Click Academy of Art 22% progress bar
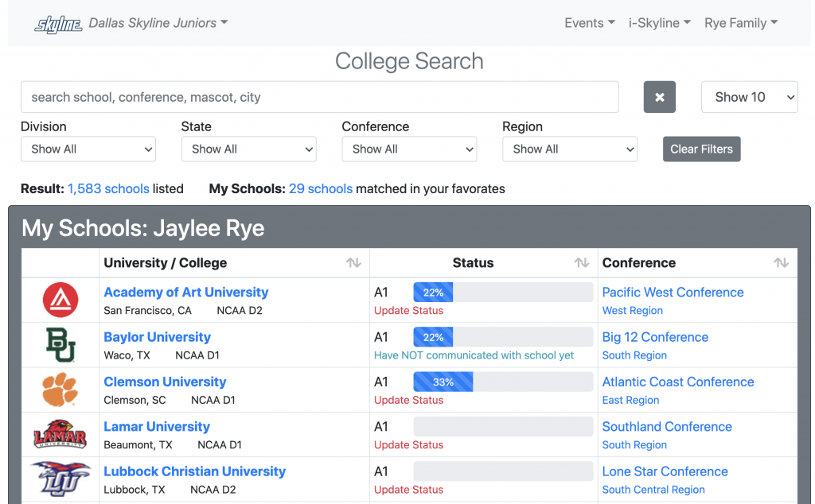Screen dimensions: 815x504 (x=503, y=293)
